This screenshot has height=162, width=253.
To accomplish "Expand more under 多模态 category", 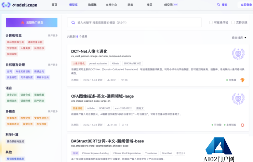I will coord(53,111).
